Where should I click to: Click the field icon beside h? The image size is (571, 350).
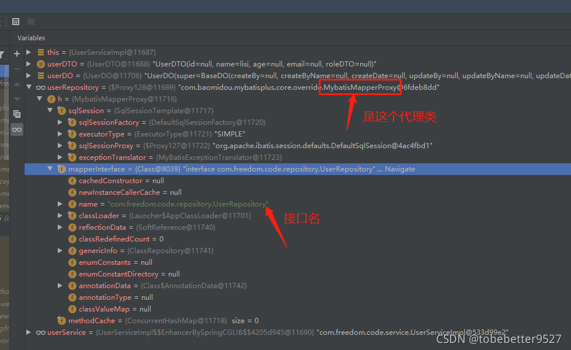pos(51,99)
